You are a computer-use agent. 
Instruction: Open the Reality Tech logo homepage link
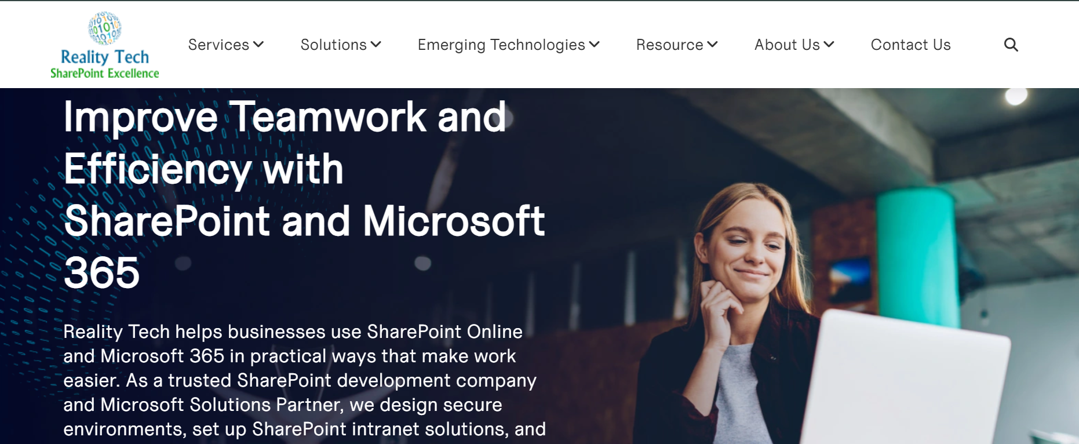click(105, 45)
